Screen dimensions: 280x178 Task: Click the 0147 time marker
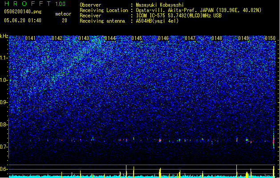click(x=190, y=38)
